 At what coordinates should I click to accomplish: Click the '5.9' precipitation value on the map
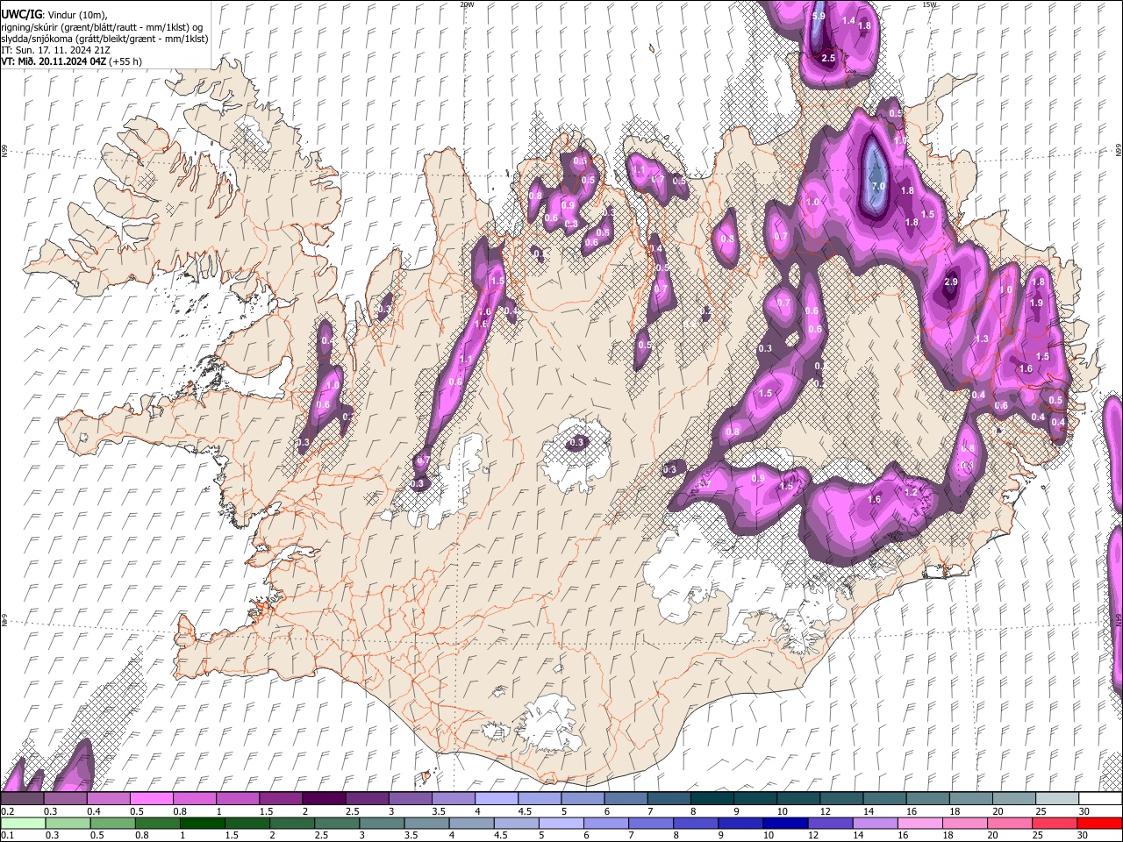tap(819, 17)
